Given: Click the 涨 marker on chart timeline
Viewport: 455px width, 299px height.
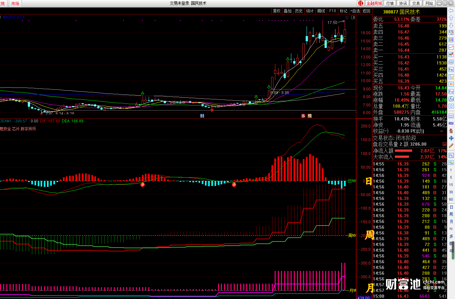Looking at the screenshot, I should [x=303, y=116].
